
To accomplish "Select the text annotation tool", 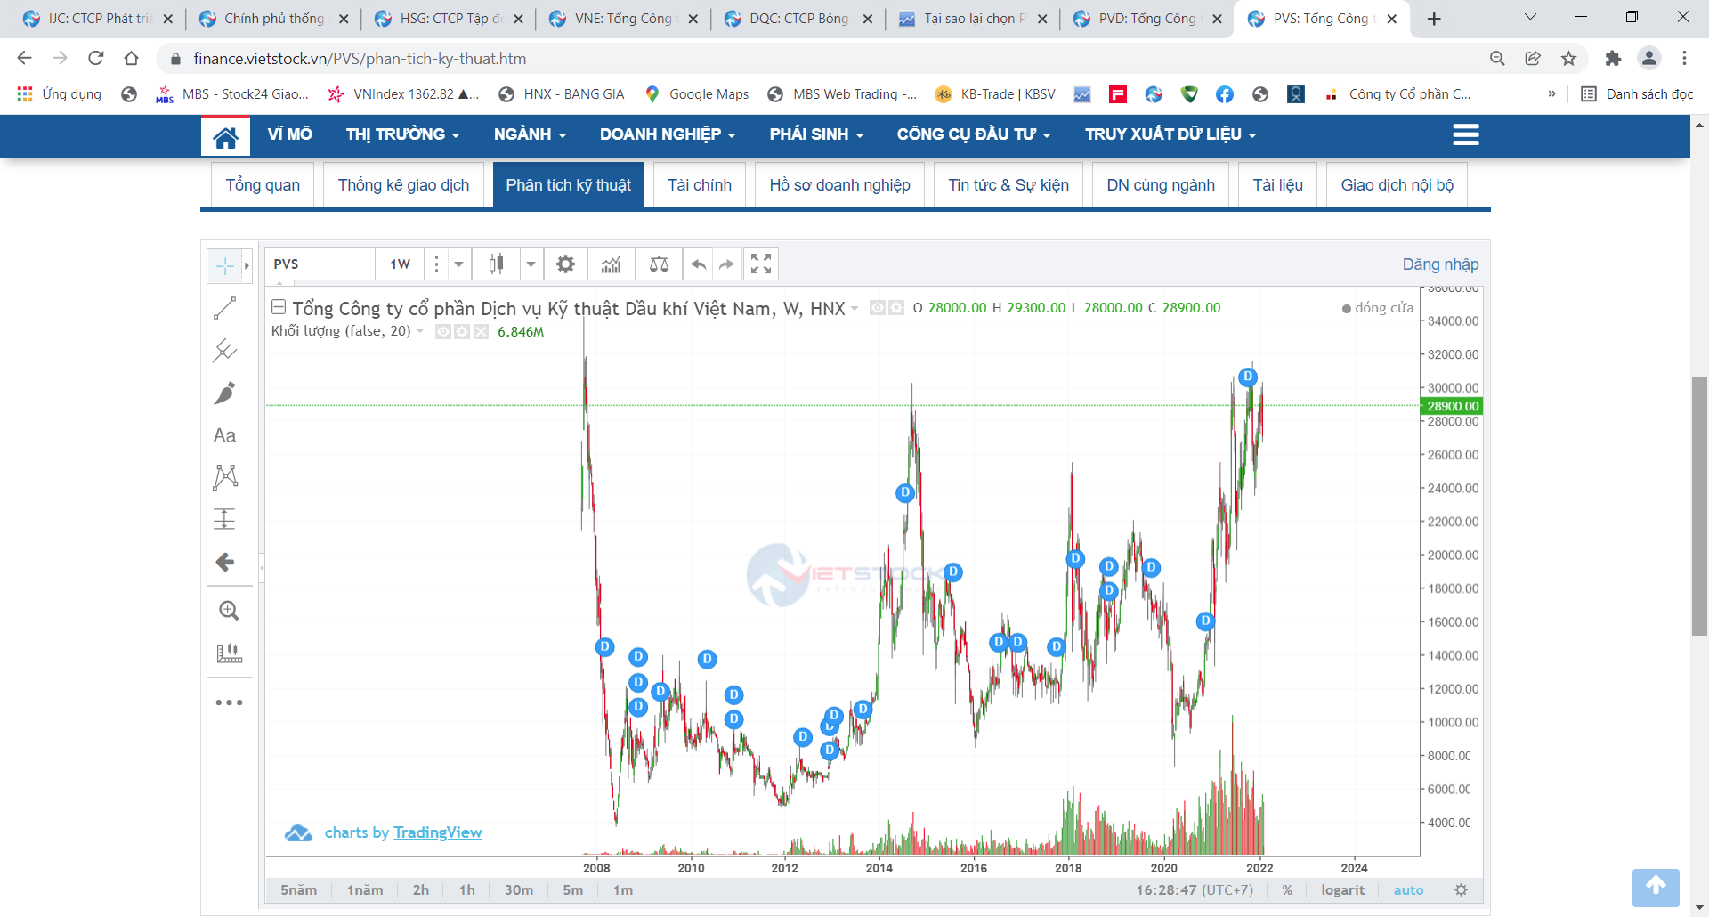I will pyautogui.click(x=225, y=435).
